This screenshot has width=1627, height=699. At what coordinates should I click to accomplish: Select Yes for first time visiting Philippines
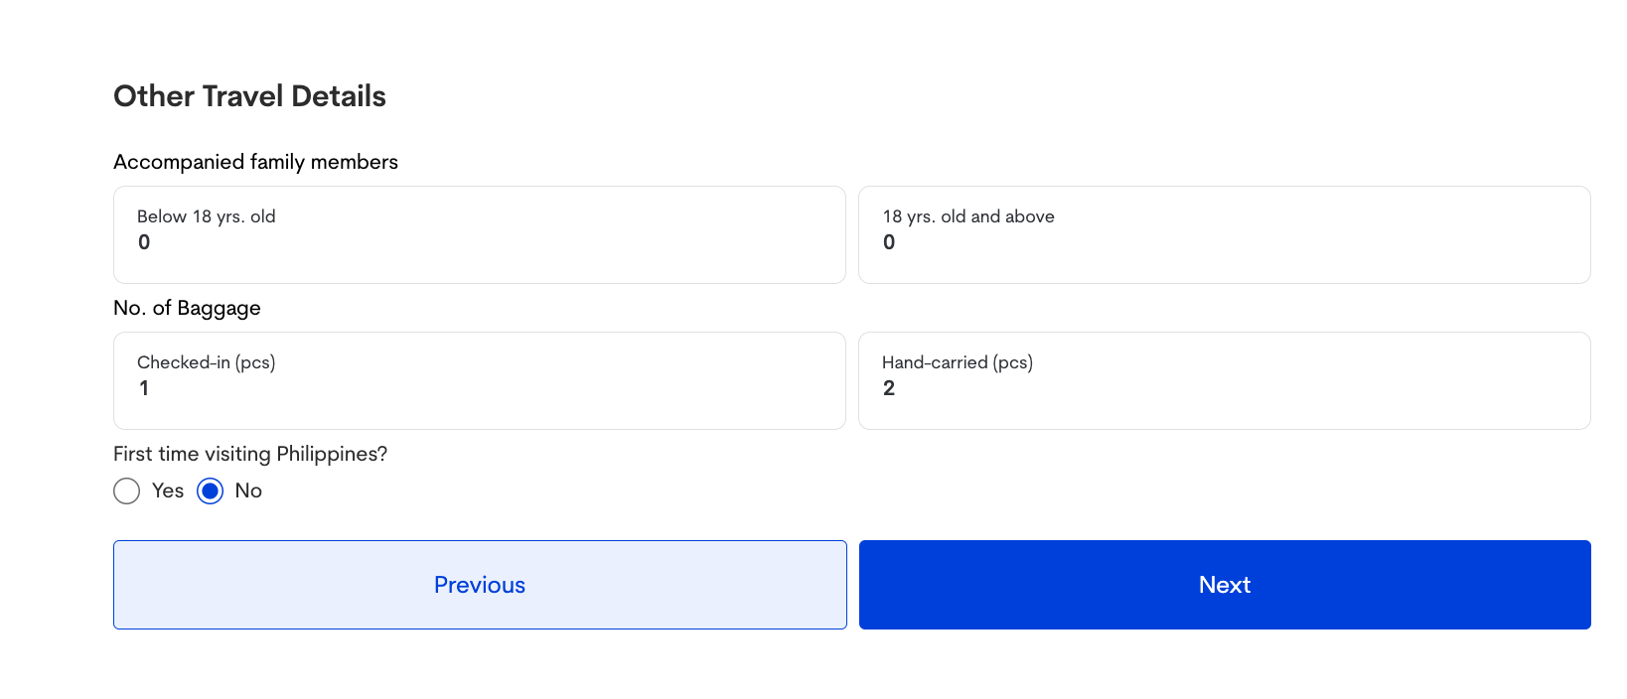[126, 490]
